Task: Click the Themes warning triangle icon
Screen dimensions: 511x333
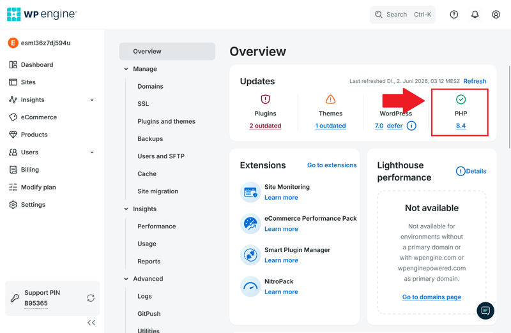Action: pos(330,100)
